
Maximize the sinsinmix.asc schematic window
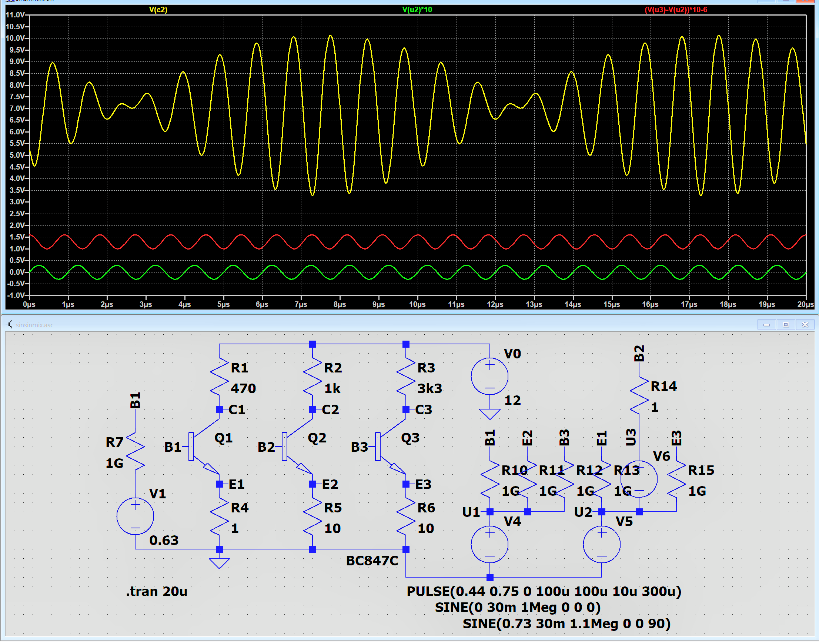pyautogui.click(x=786, y=324)
